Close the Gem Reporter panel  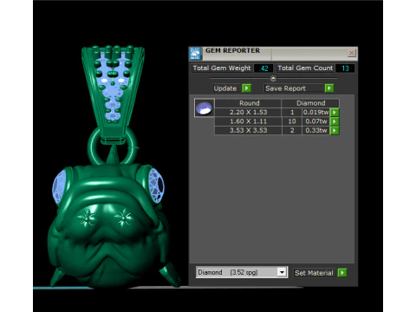pyautogui.click(x=351, y=53)
